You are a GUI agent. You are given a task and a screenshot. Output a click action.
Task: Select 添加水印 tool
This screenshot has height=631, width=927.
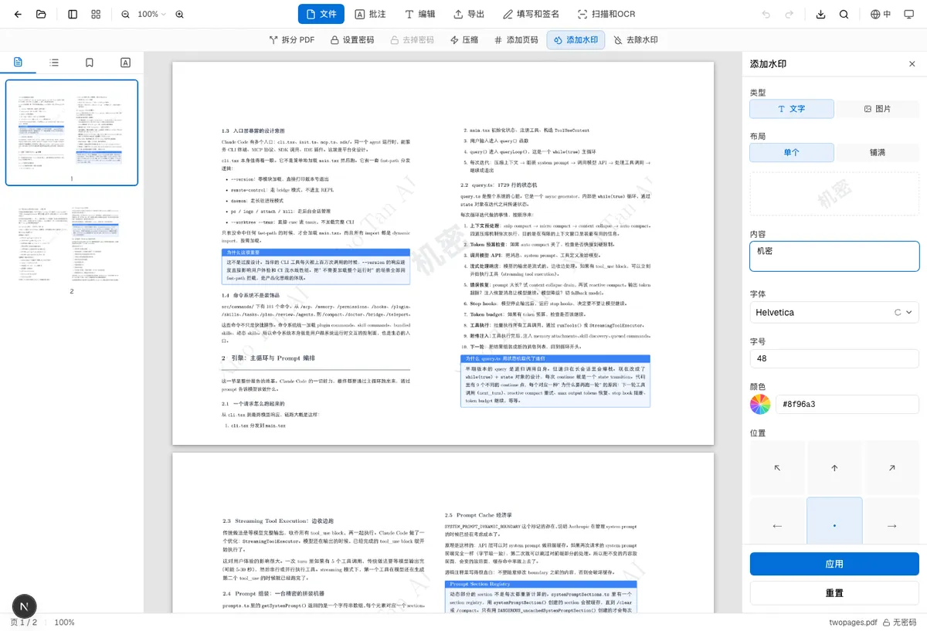576,39
